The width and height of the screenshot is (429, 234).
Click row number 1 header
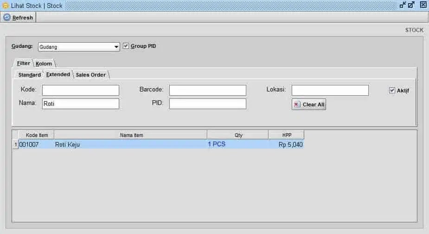(16, 144)
